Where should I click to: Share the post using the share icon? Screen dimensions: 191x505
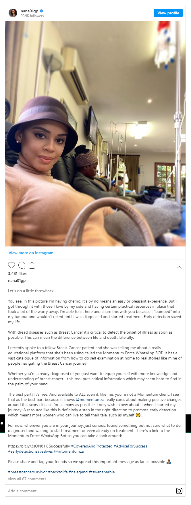click(x=32, y=265)
